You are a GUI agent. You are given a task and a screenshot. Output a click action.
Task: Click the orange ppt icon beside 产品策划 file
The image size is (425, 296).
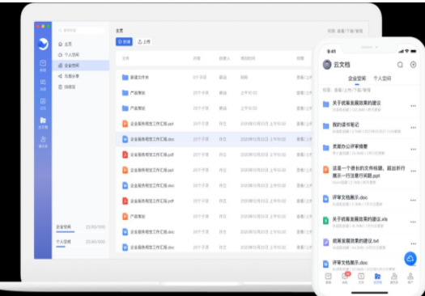click(125, 217)
